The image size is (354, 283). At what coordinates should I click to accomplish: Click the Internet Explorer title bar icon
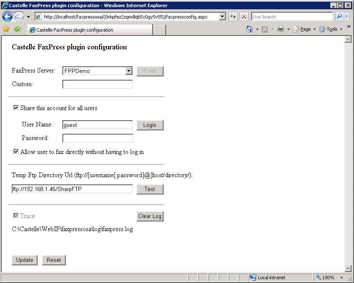(5, 5)
